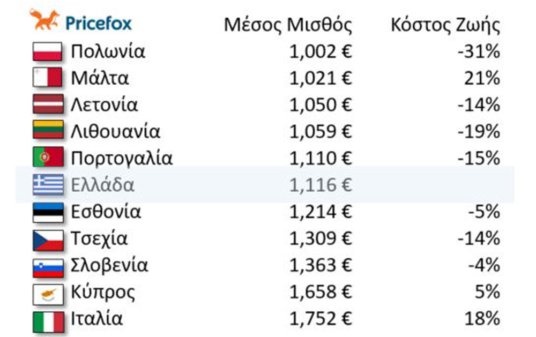The width and height of the screenshot is (536, 337).
Task: Click the Cyprus flag icon
Action: point(48,293)
